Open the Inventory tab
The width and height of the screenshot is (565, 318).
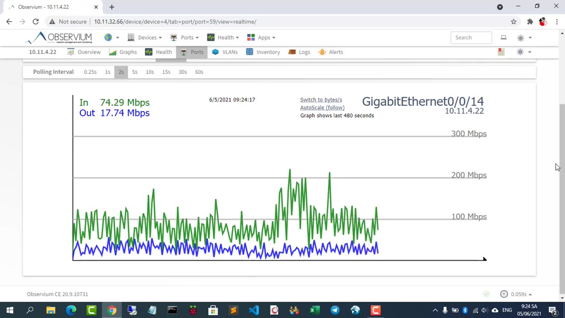pos(263,52)
